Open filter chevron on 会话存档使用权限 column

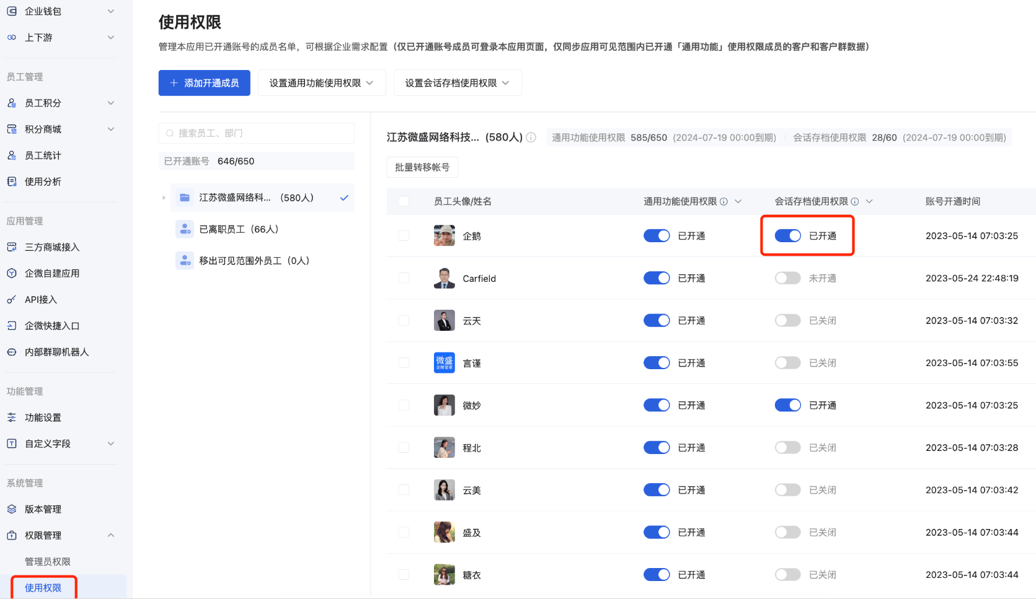coord(869,201)
